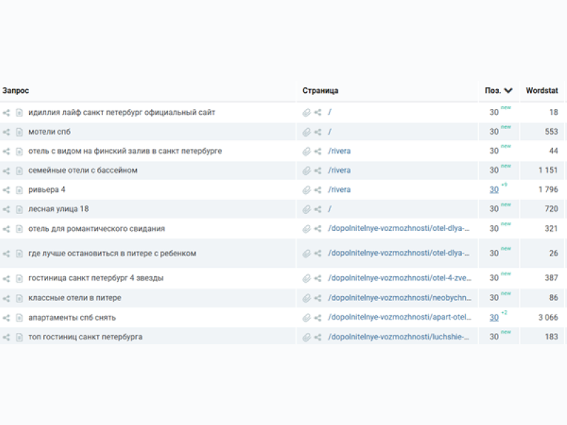Click the document icon beside "отель для романтического свидания"
The image size is (567, 425).
(19, 229)
